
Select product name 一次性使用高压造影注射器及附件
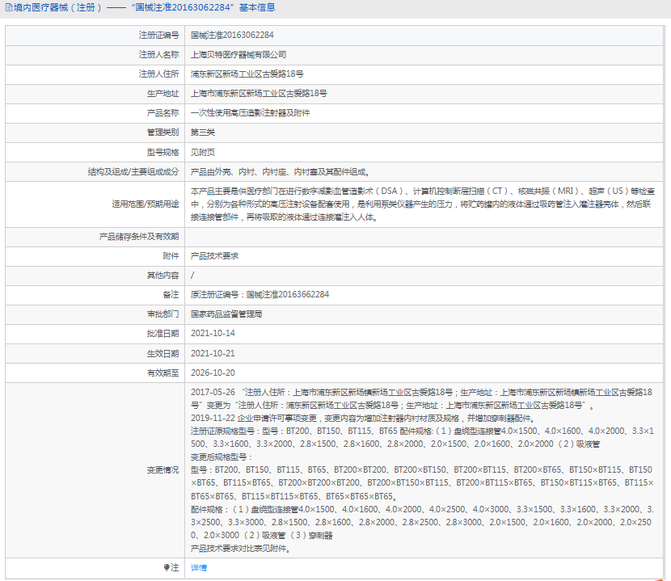(250, 112)
